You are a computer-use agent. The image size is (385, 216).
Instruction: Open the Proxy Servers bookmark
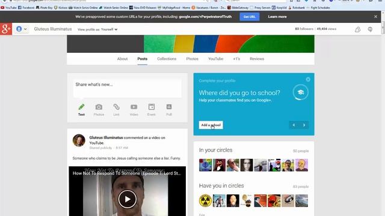click(x=260, y=8)
